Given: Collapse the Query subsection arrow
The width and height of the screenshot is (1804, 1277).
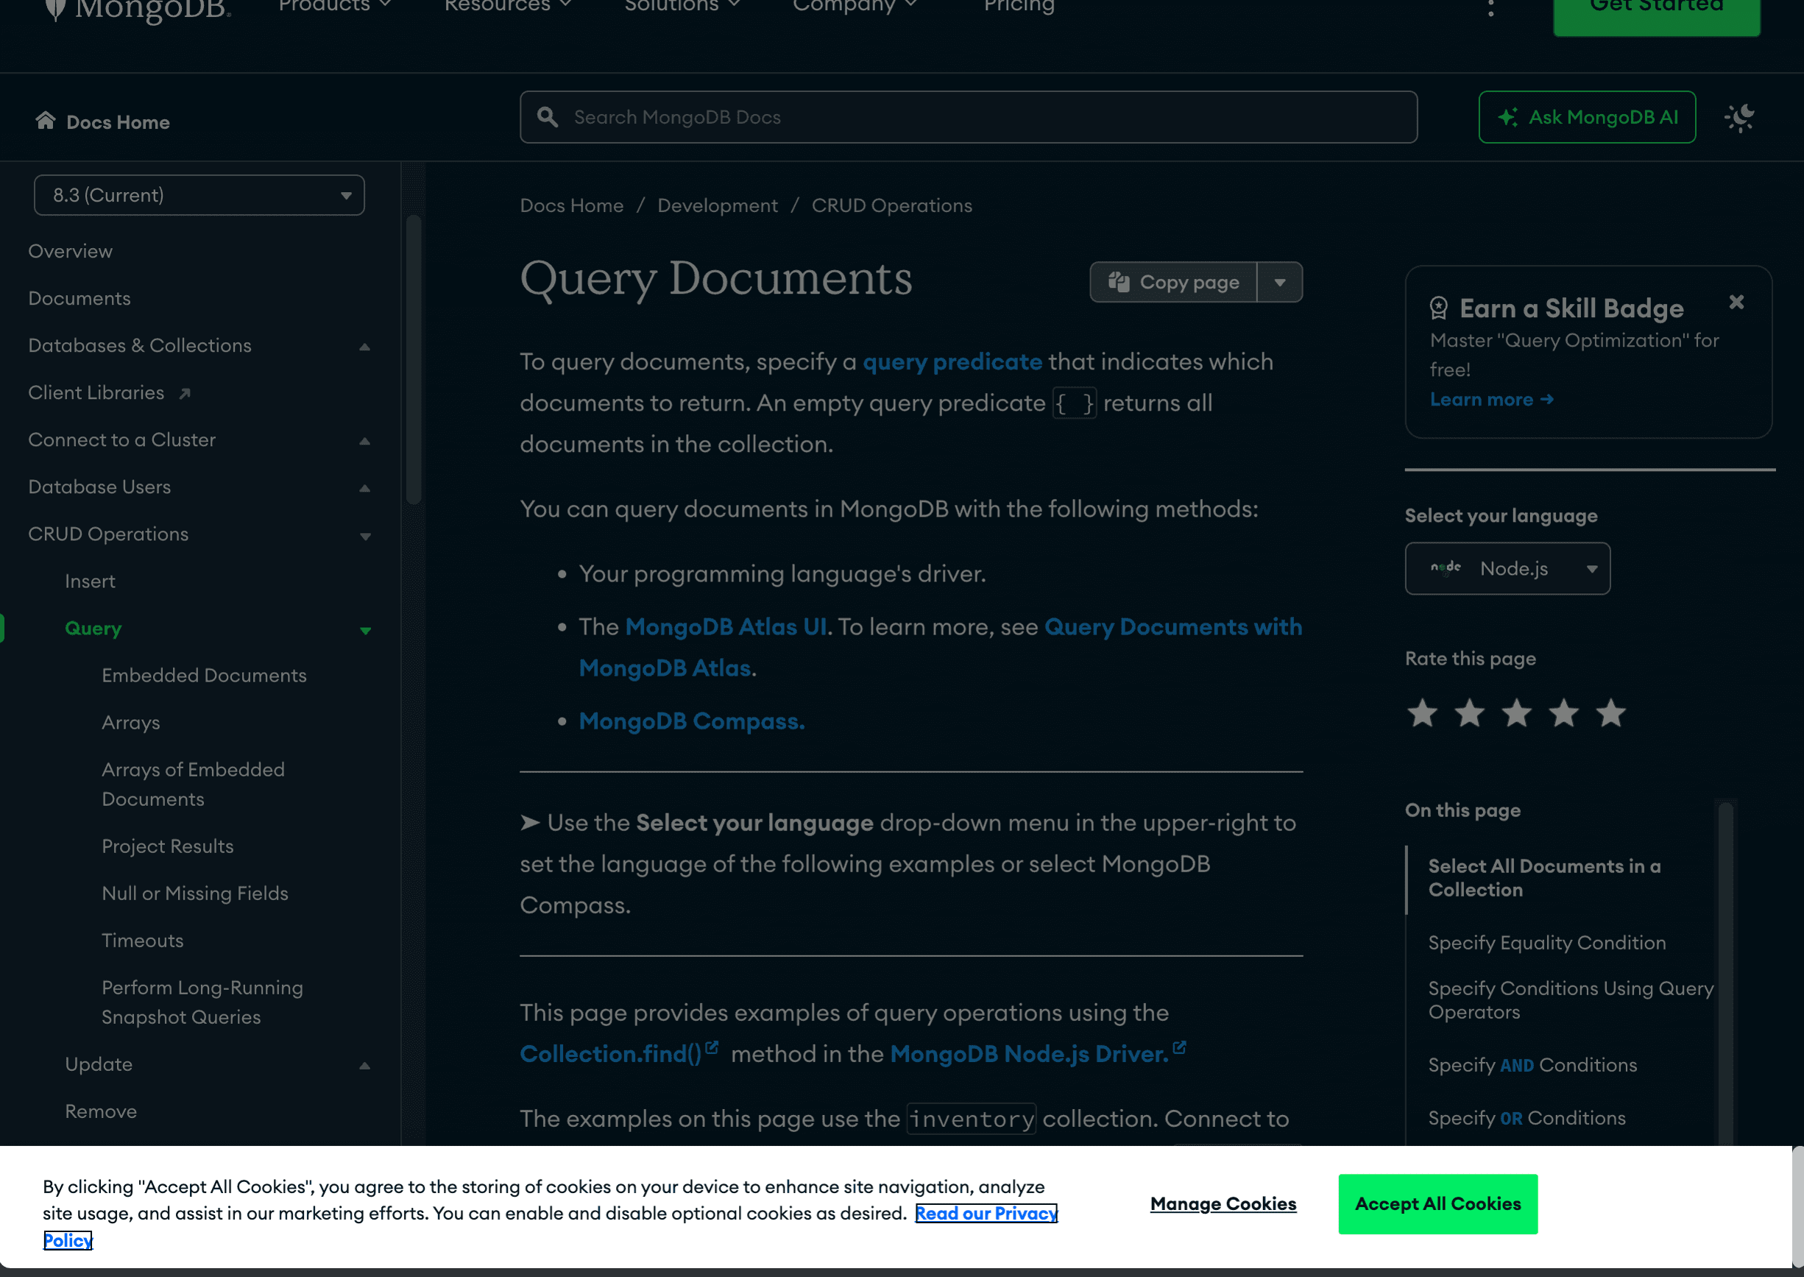Looking at the screenshot, I should (x=365, y=630).
